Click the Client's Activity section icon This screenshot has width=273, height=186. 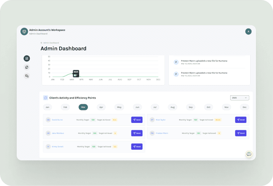[45, 98]
